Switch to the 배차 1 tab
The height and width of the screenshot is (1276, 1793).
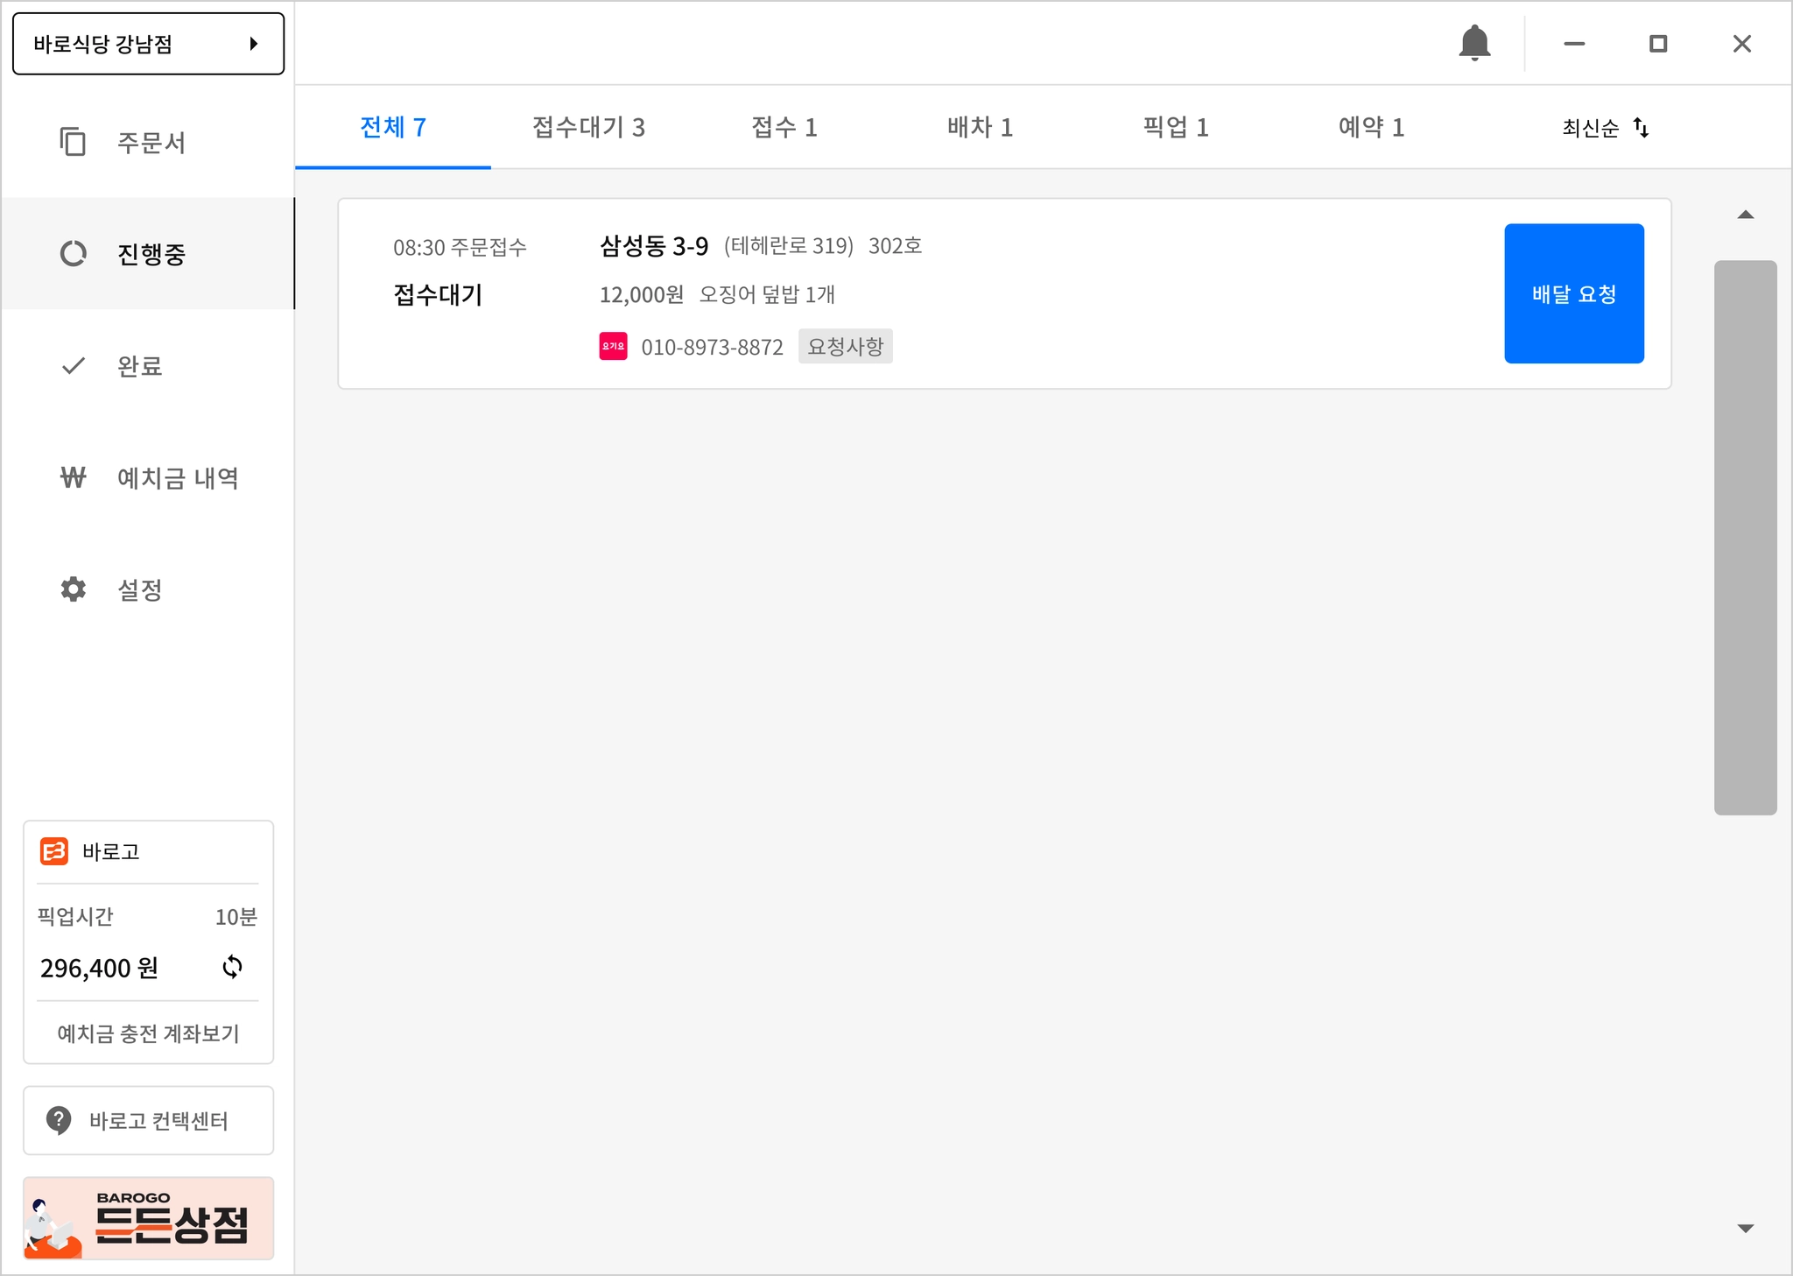point(980,128)
